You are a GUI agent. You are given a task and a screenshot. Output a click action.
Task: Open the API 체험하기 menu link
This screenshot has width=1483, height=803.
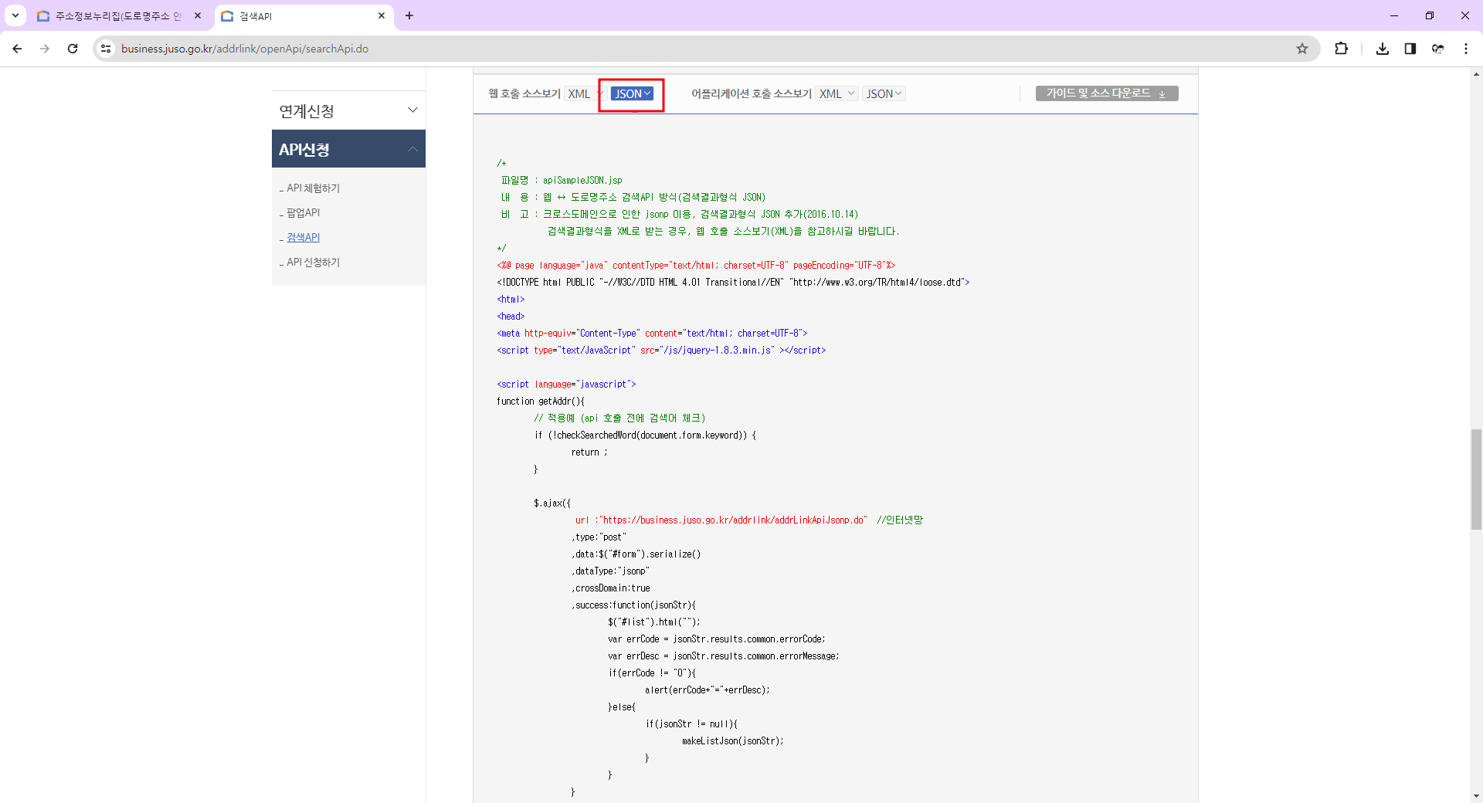coord(313,188)
